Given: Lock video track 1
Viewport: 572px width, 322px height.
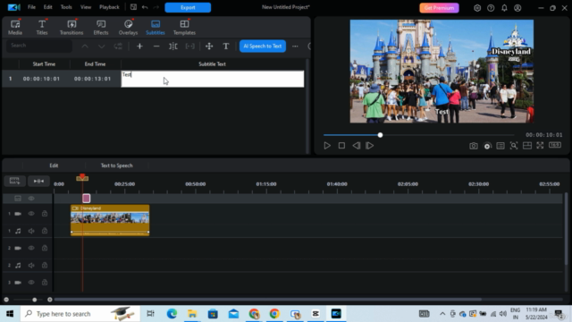Looking at the screenshot, I should click(x=45, y=214).
